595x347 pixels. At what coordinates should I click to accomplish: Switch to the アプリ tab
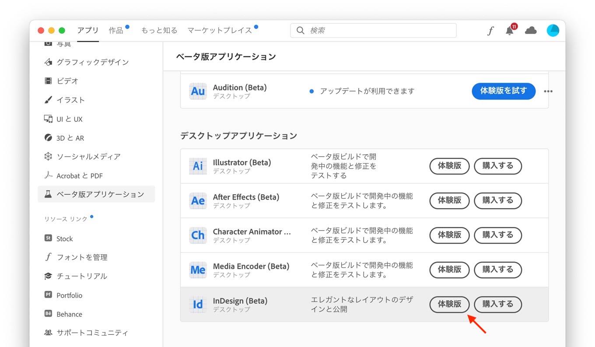[88, 30]
